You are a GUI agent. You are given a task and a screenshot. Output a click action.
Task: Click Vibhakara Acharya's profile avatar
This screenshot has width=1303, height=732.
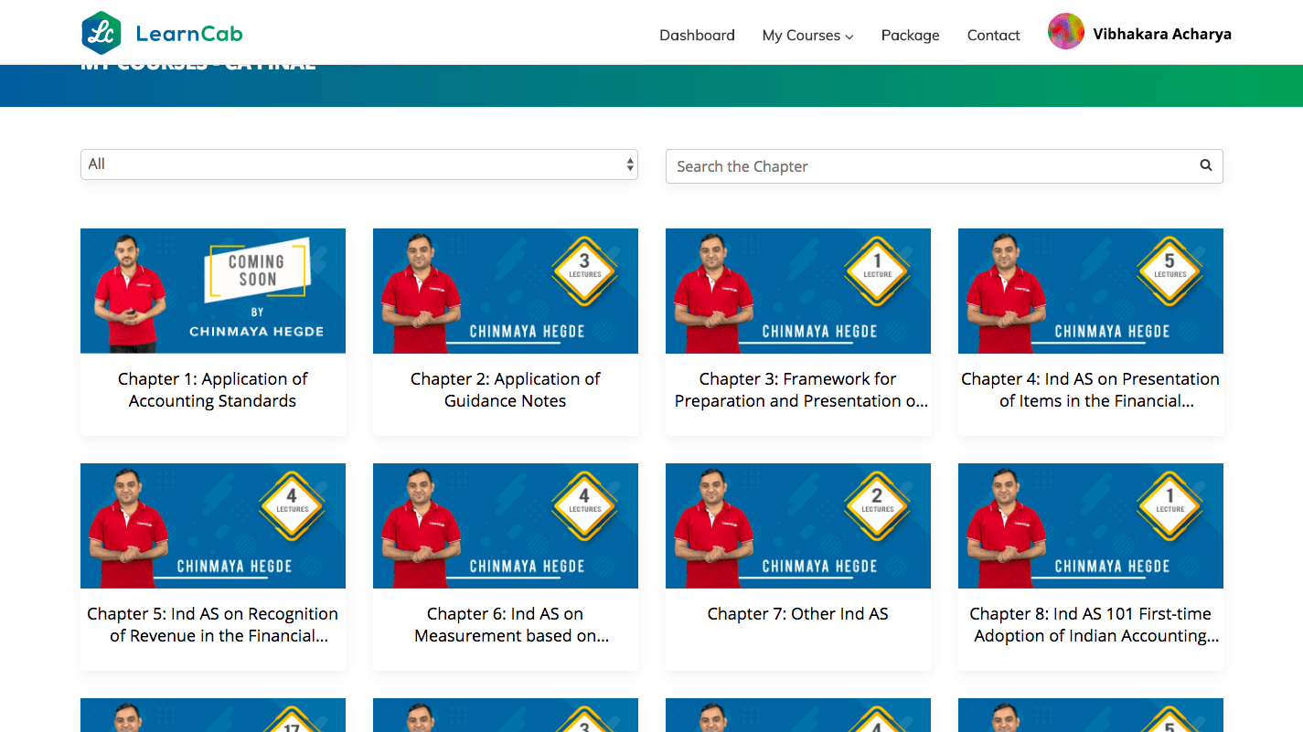pyautogui.click(x=1065, y=32)
